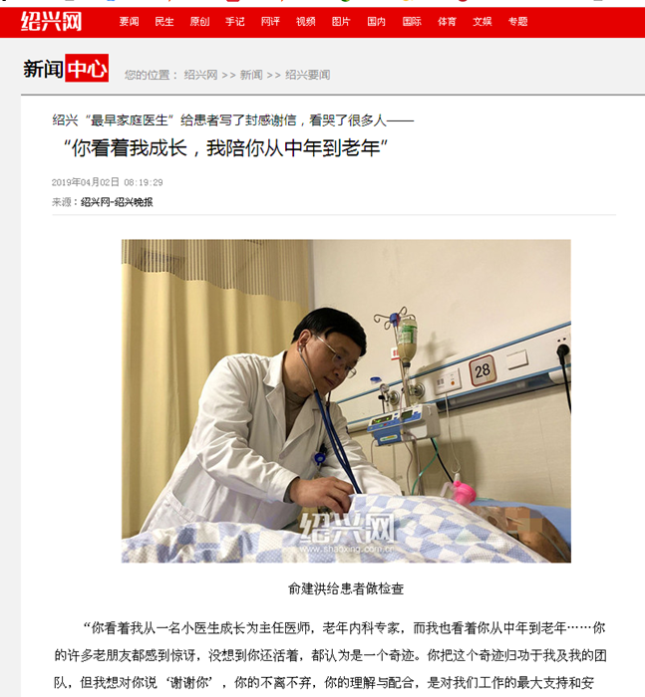Open the 民生 navigation item

click(164, 21)
